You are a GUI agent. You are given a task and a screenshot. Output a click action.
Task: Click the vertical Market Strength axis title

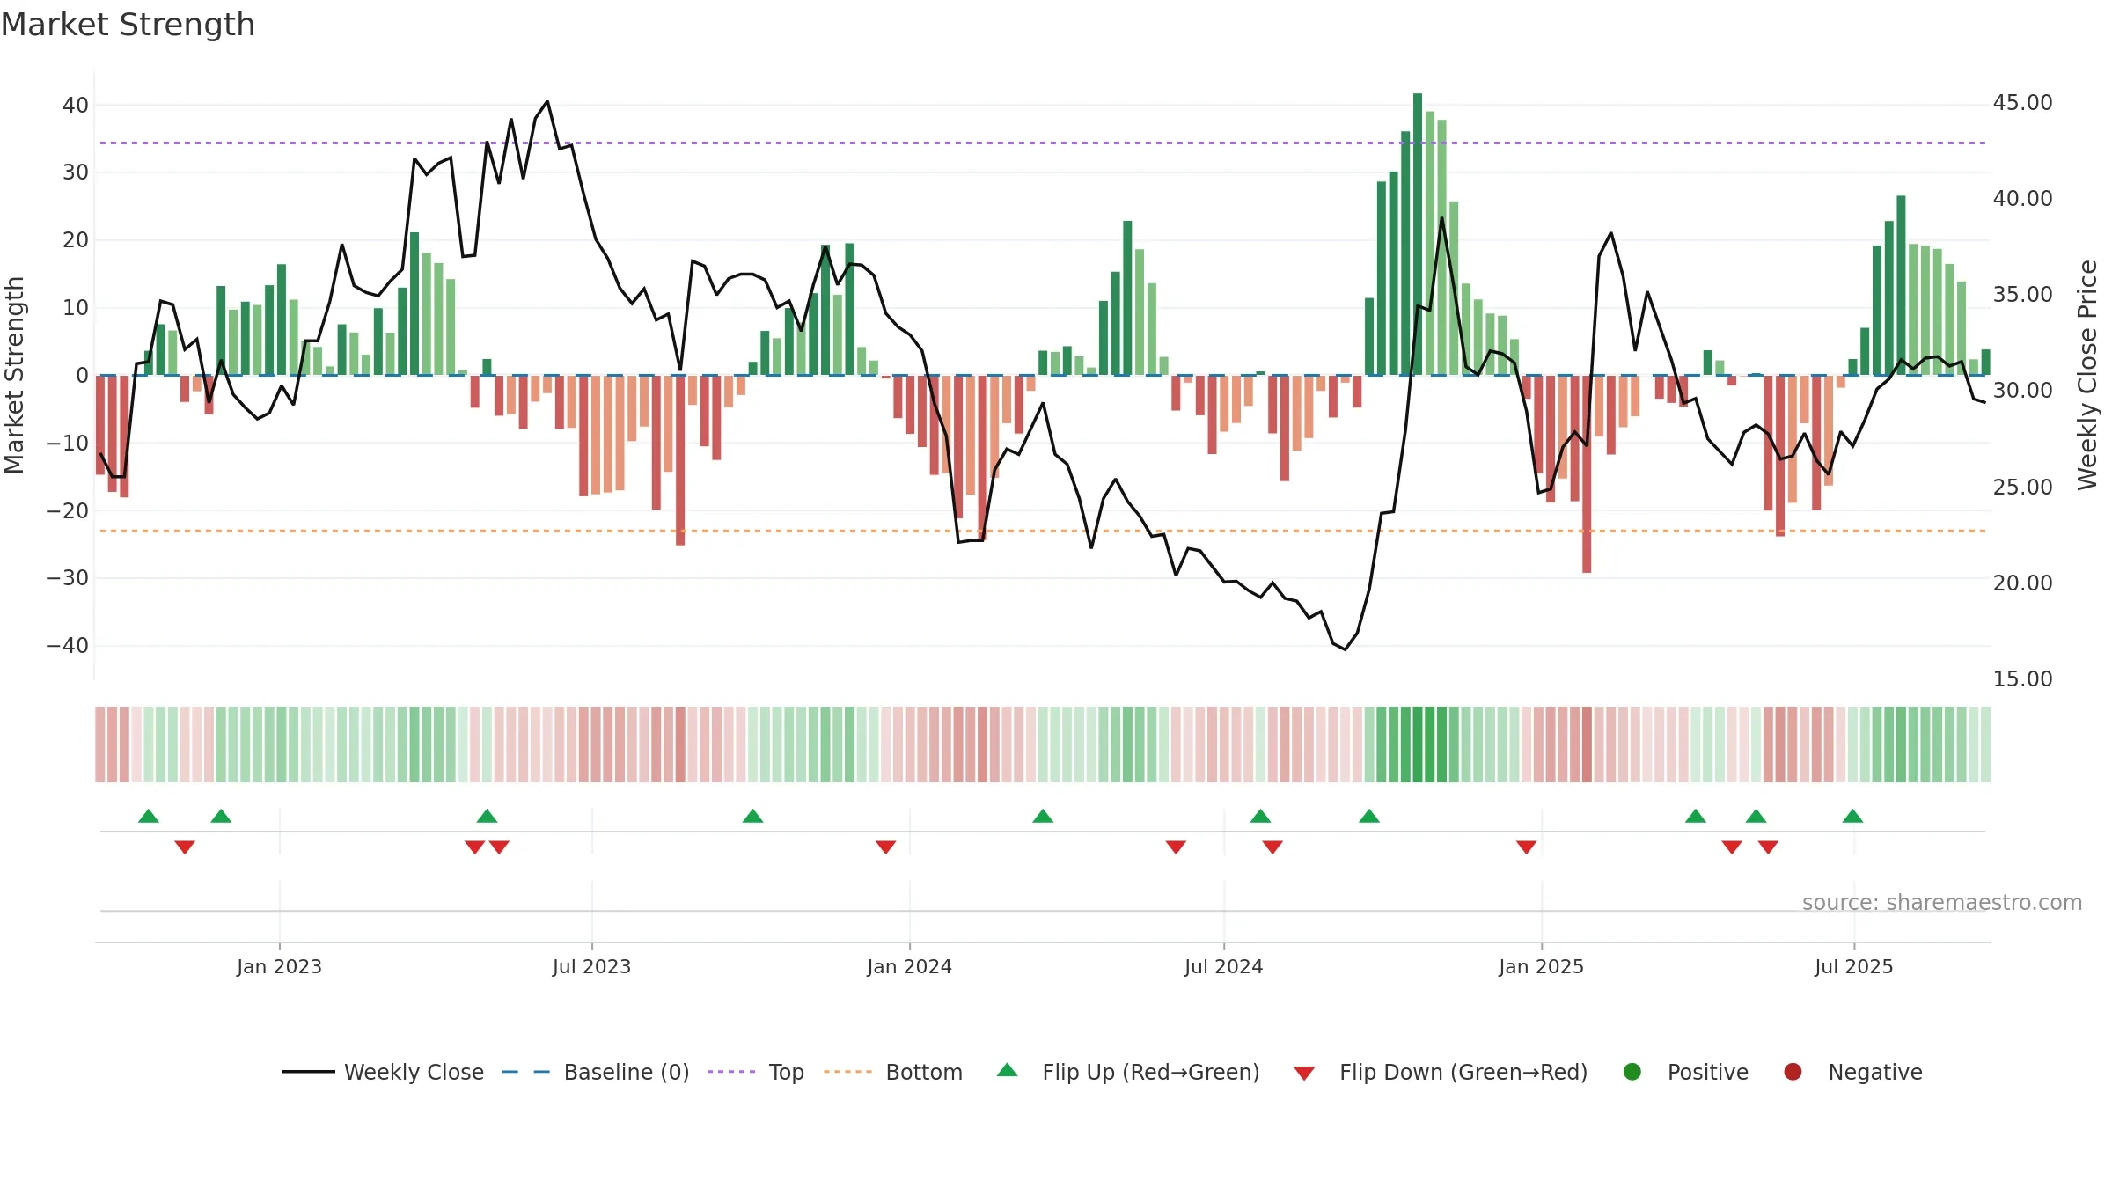(x=14, y=375)
